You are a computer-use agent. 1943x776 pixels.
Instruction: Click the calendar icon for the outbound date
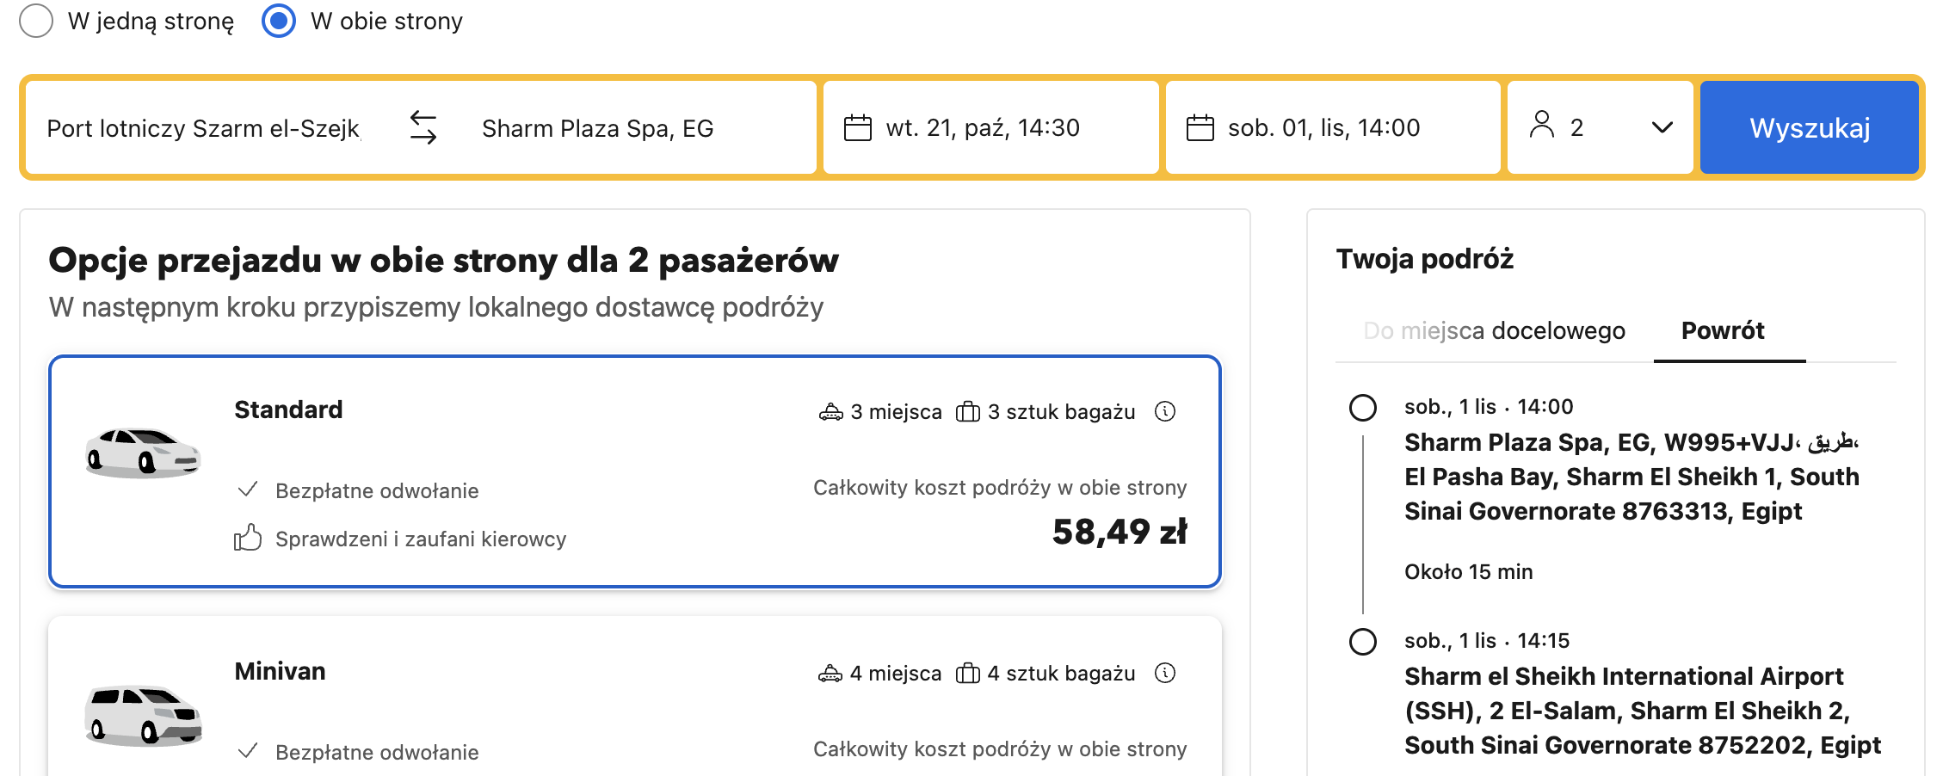tap(857, 128)
